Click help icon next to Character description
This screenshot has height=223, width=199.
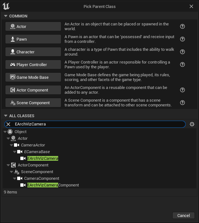(x=182, y=52)
